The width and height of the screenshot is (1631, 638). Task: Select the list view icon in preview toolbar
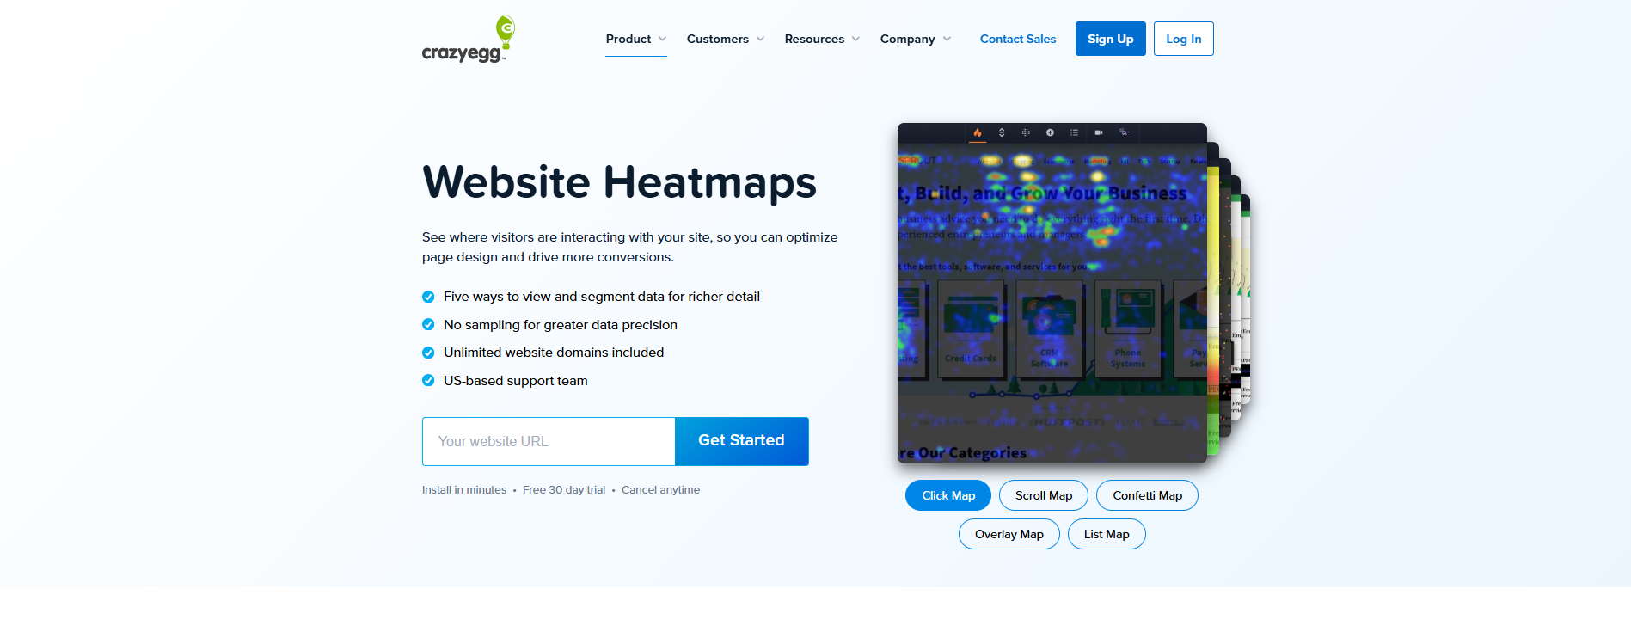click(x=1074, y=132)
